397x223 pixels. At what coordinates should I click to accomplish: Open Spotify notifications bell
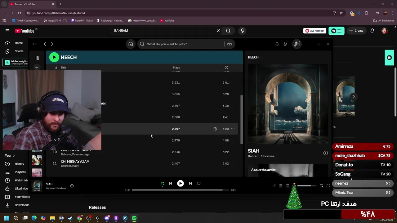point(277,44)
